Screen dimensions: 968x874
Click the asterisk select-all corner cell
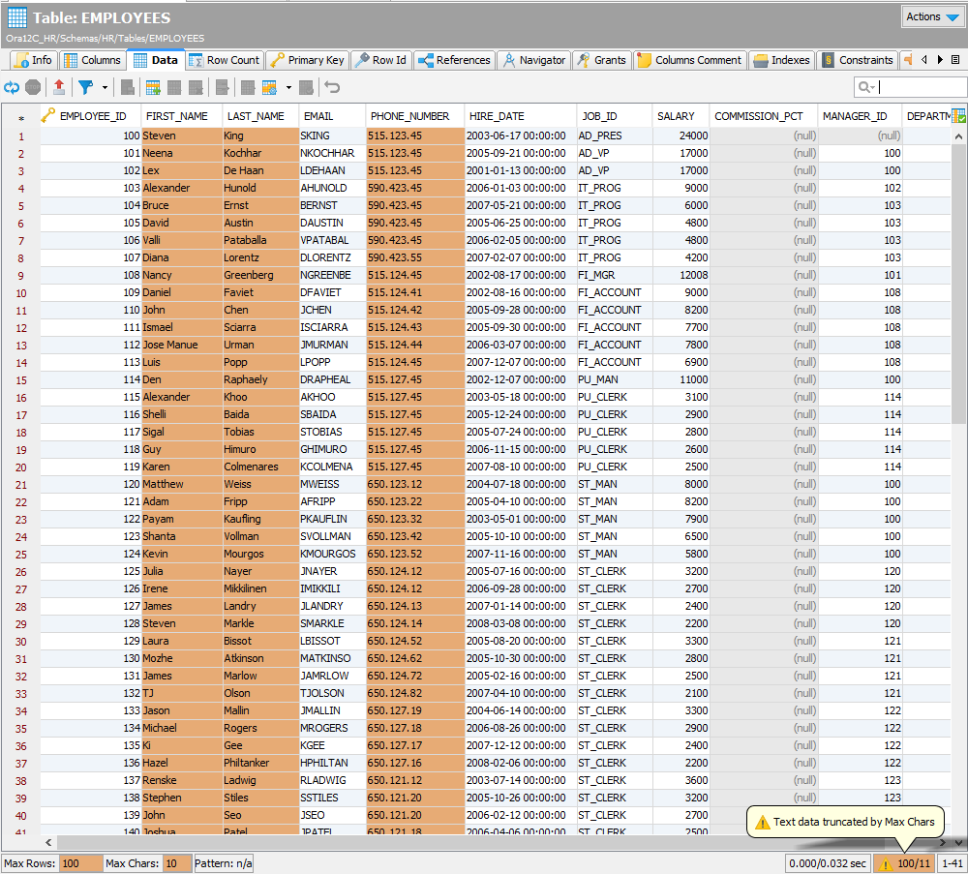21,117
